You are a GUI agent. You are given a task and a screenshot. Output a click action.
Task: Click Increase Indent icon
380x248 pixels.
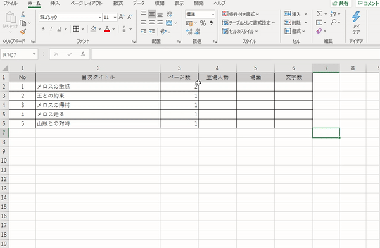[x=152, y=32]
